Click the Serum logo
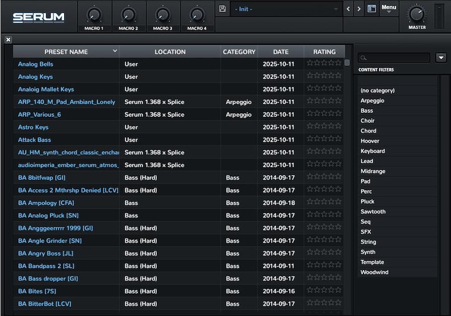Viewport: 451px width, 316px height. (x=39, y=17)
